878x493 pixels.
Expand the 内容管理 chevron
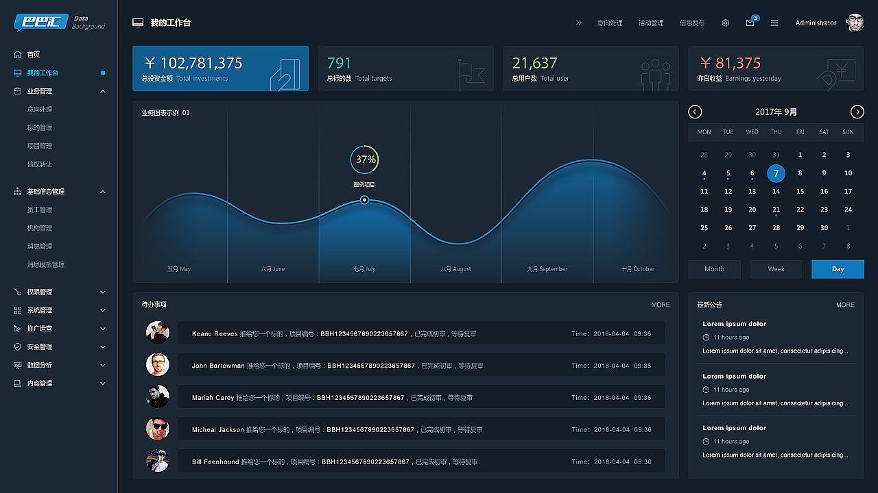pos(103,383)
